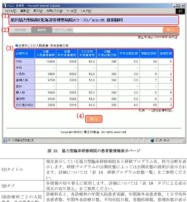Select the その他の科D row label
This screenshot has height=202, width=187.
tap(25, 105)
